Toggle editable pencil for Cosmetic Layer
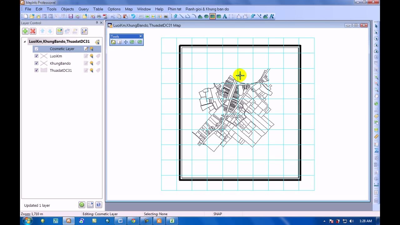Viewport: 400px width, 225px height. click(86, 49)
